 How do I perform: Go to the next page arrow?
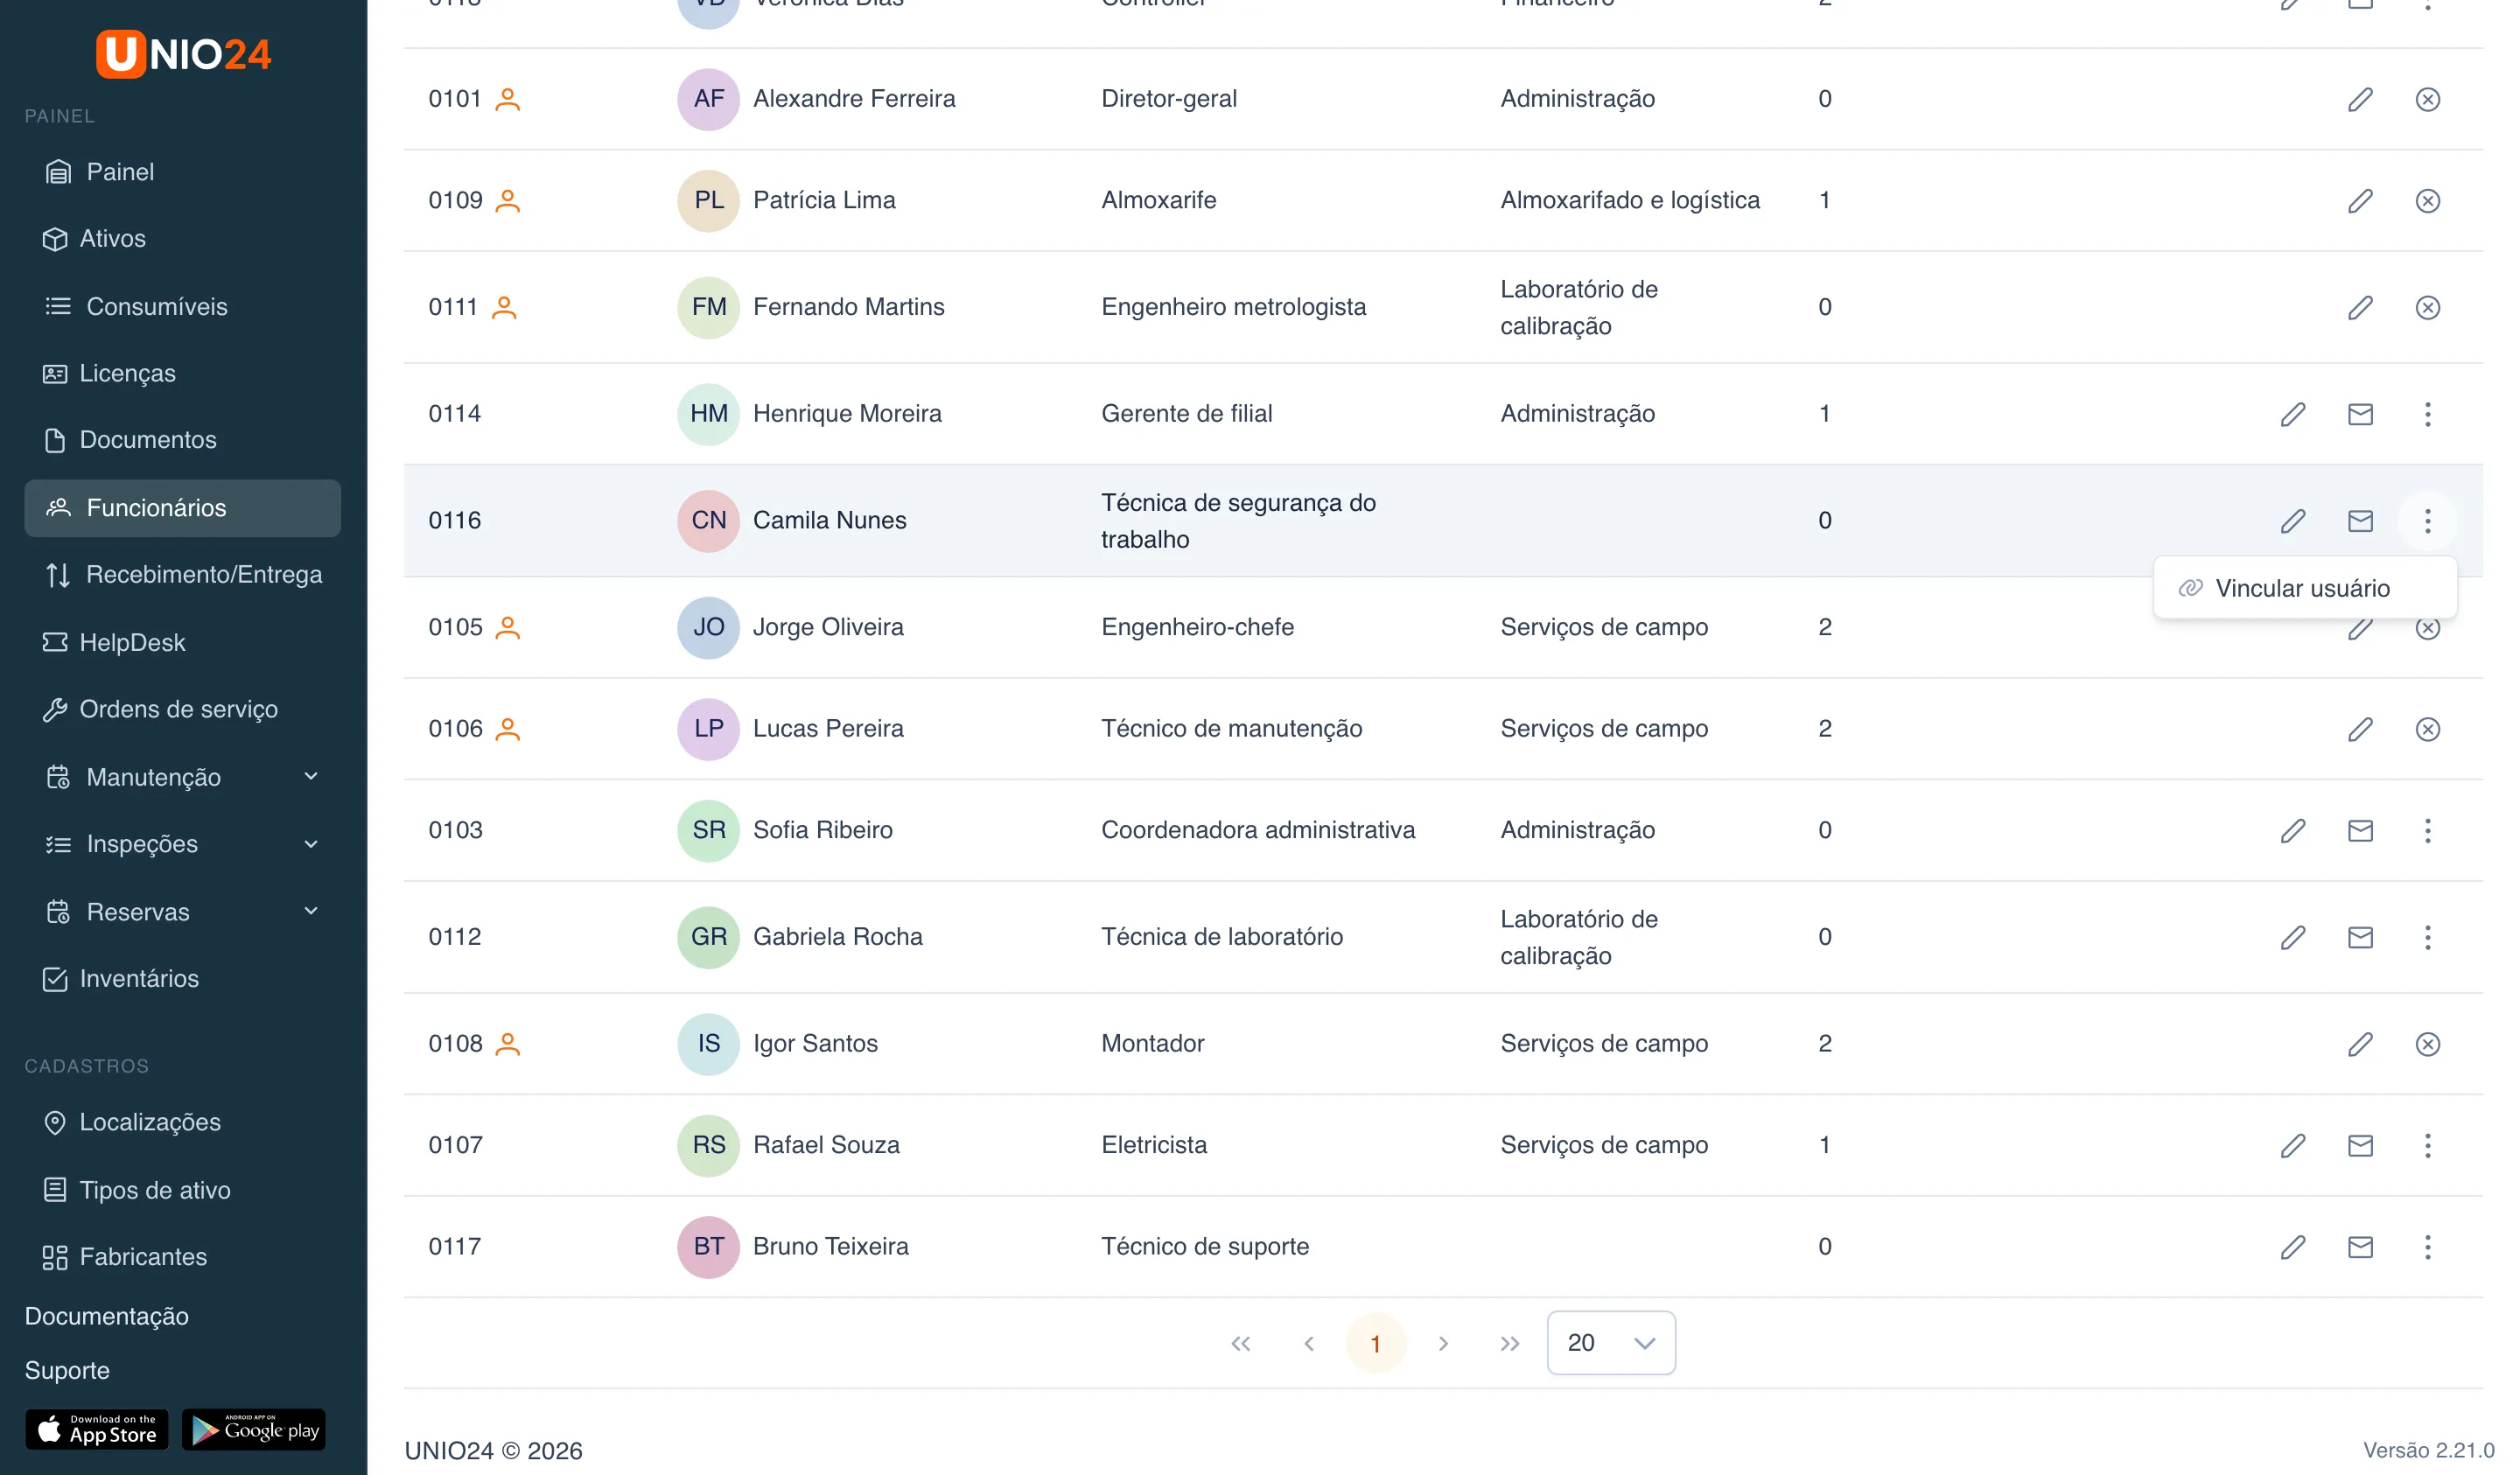pos(1442,1343)
